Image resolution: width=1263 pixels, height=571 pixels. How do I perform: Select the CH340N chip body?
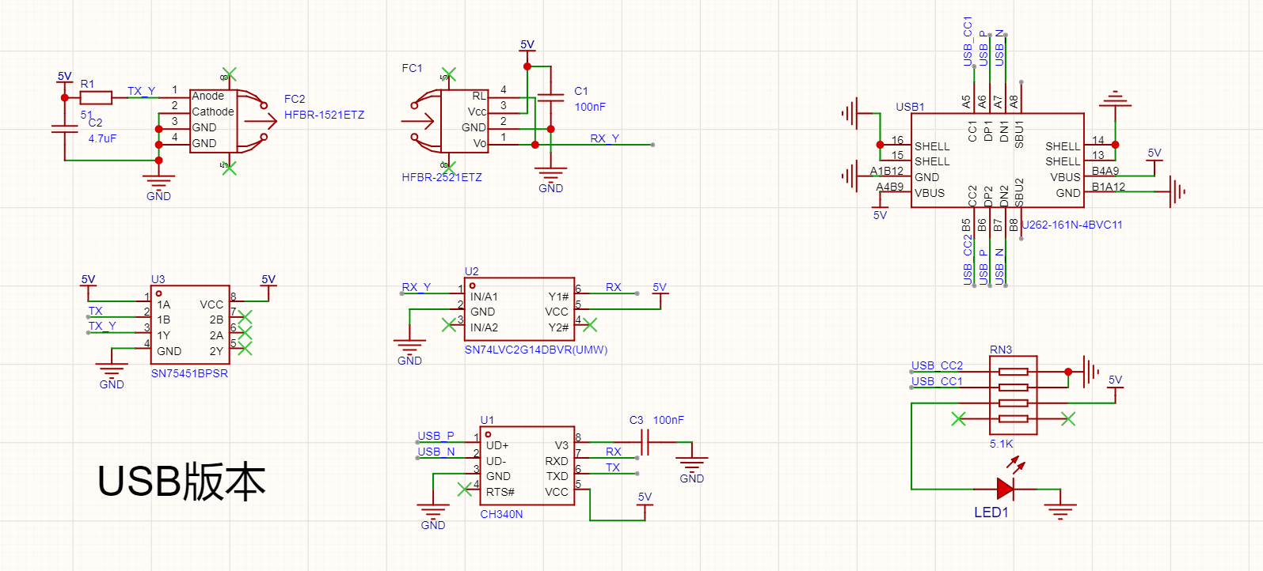(527, 467)
